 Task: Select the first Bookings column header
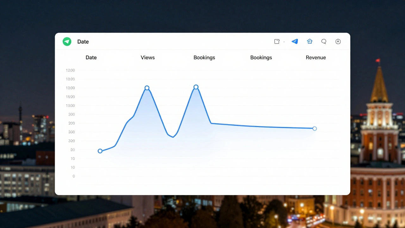pyautogui.click(x=204, y=57)
